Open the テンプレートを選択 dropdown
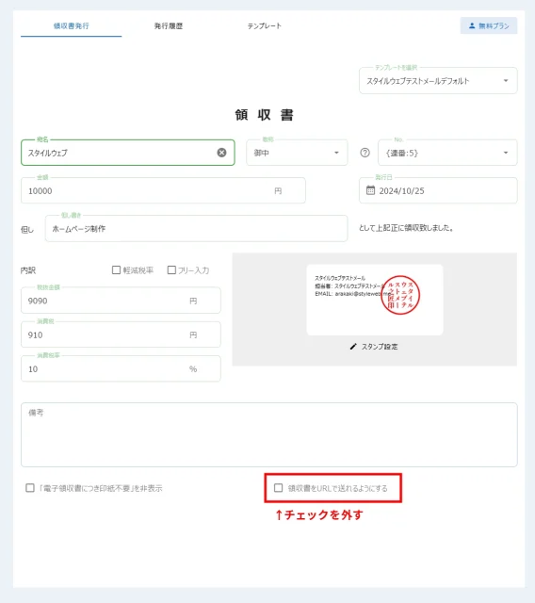Screen dimensions: 535x603 click(x=438, y=81)
